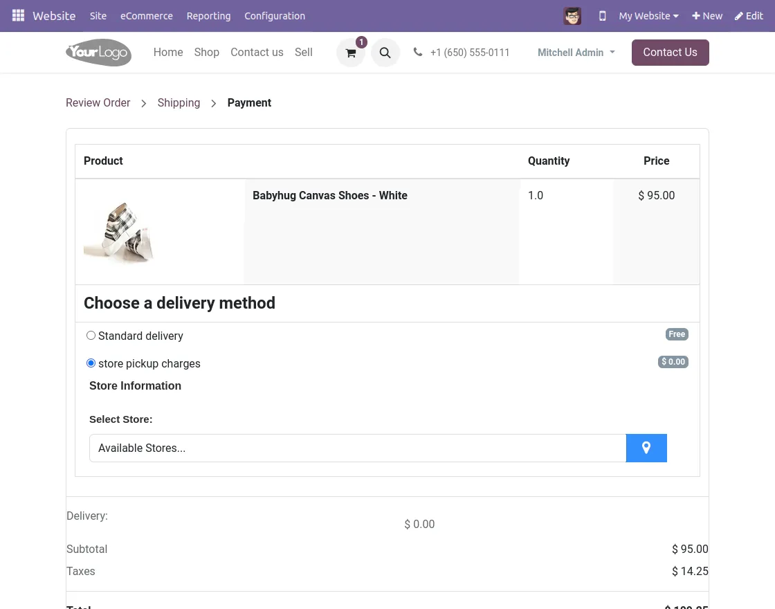Open the Shop navigation link

206,53
